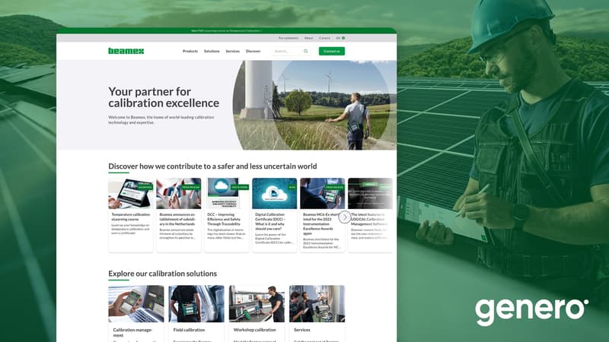This screenshot has width=609, height=342.
Task: Open the Beamex MC6-Ex shortlisted card
Action: click(322, 215)
